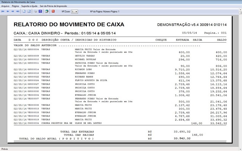The width and height of the screenshot is (242, 151).
Task: Click OLHOS DE MEL LENTES text
Action: tap(88, 123)
